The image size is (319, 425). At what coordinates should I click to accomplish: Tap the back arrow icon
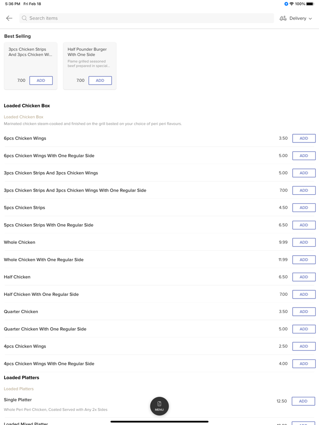coord(9,18)
